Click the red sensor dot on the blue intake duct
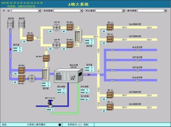This screenshot has width=171, height=127. tap(11, 50)
